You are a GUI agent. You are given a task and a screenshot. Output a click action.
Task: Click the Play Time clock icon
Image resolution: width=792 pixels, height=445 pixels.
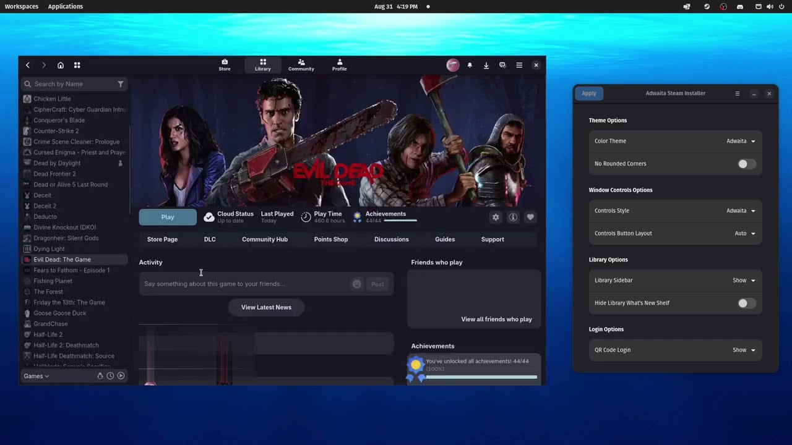[306, 217]
